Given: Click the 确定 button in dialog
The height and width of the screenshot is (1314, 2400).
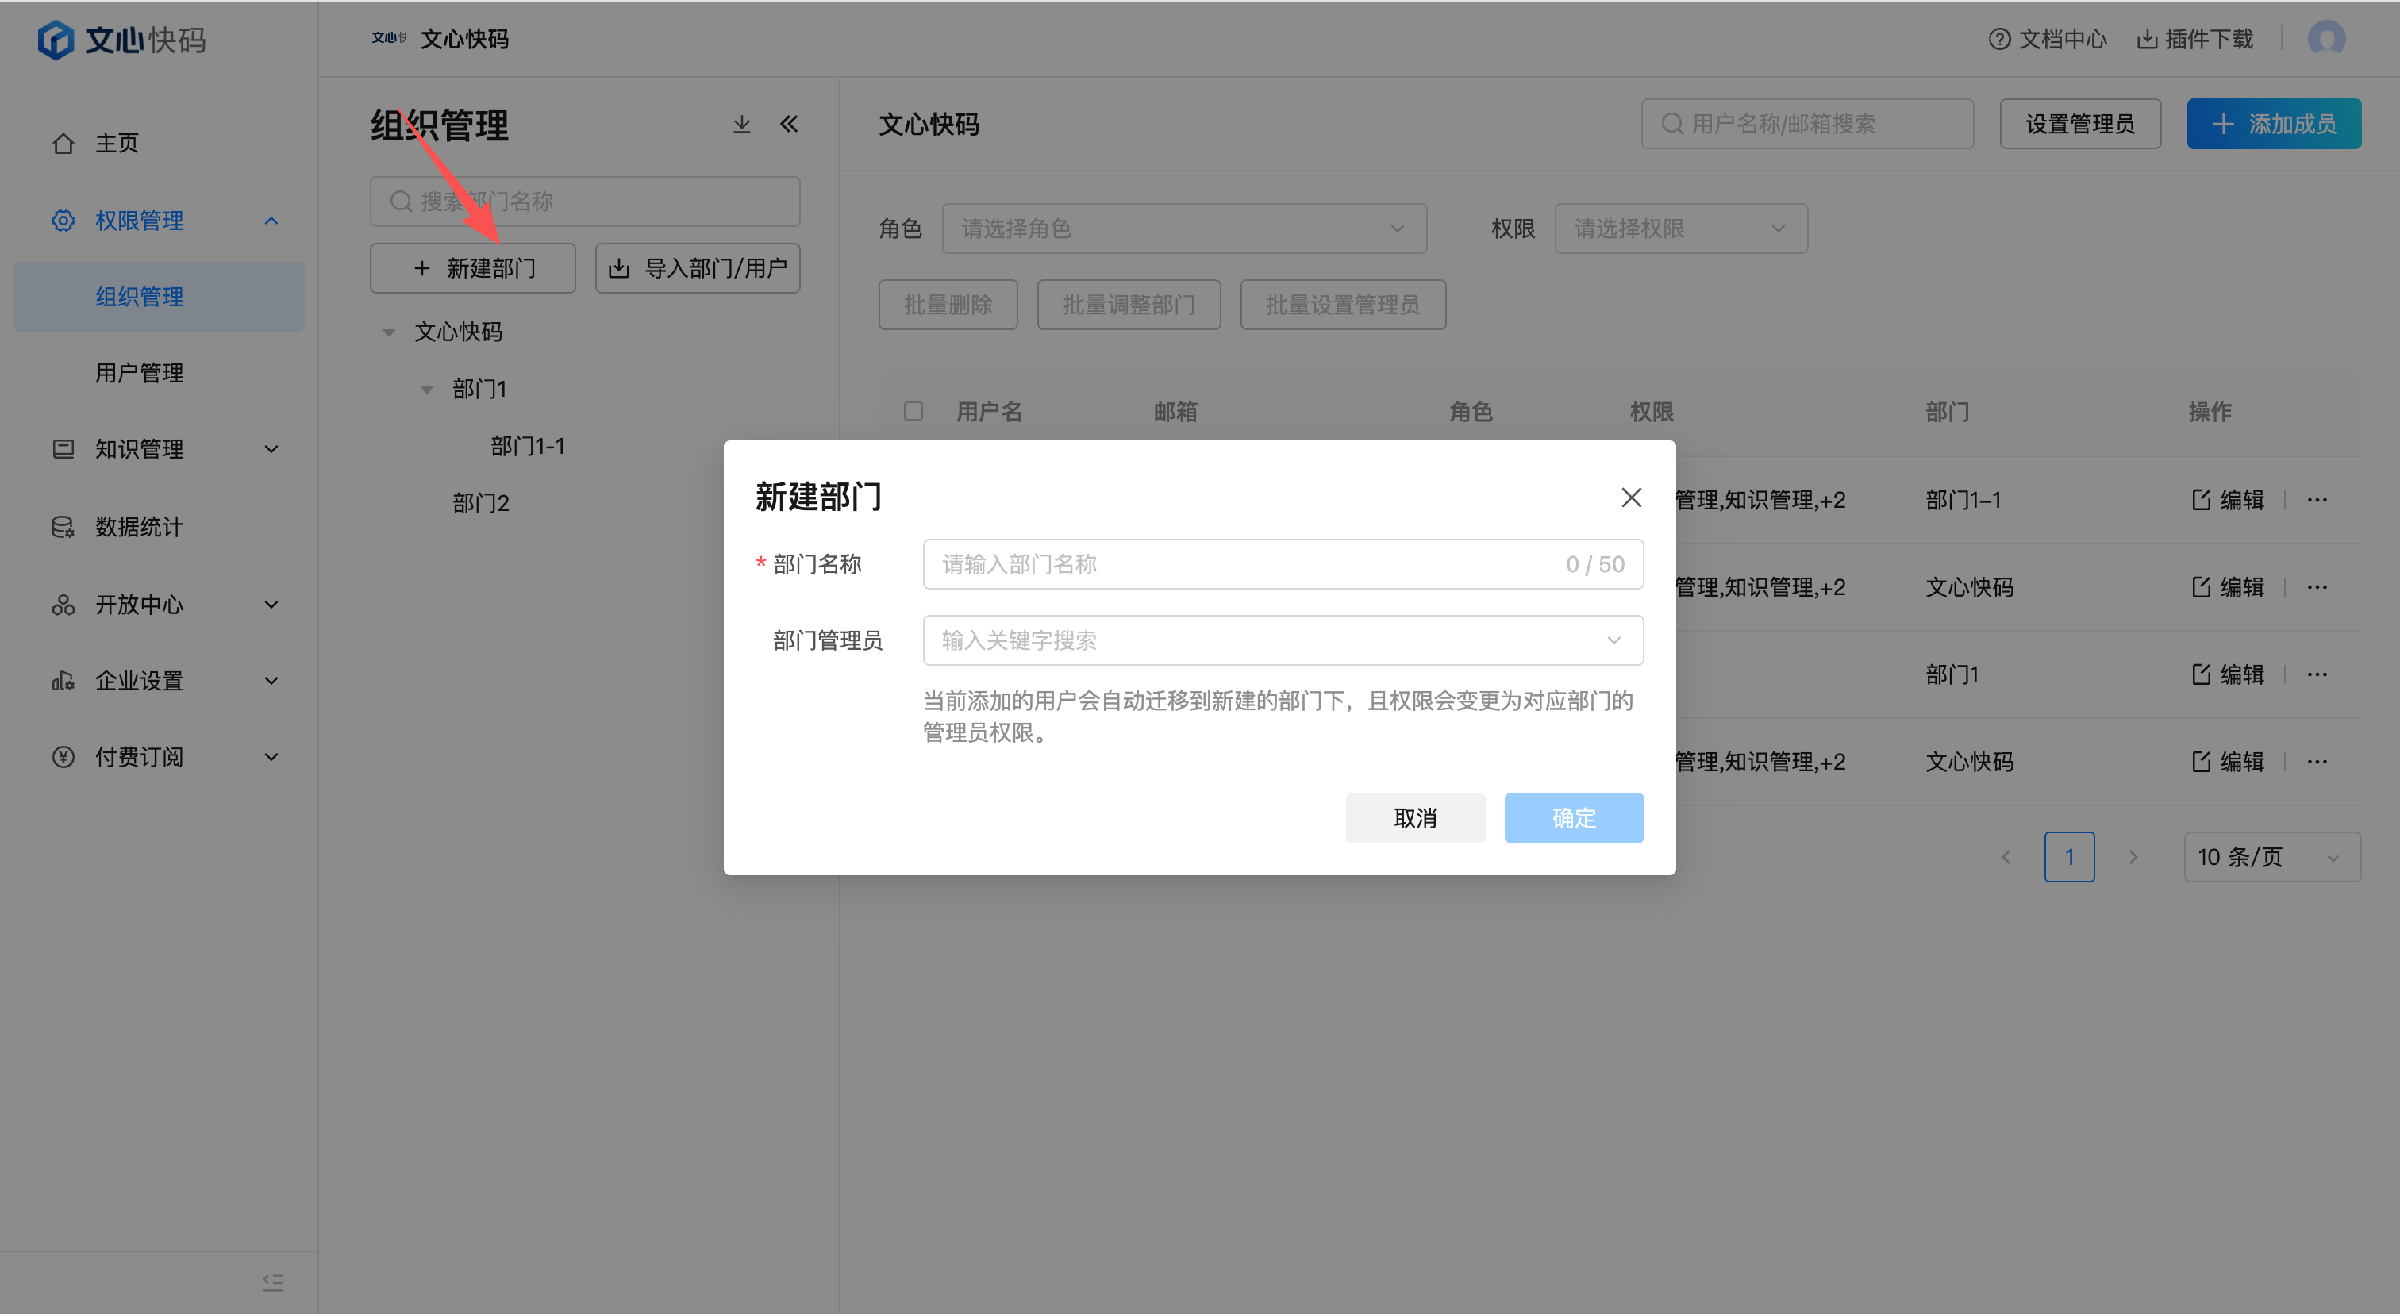Looking at the screenshot, I should tap(1573, 817).
